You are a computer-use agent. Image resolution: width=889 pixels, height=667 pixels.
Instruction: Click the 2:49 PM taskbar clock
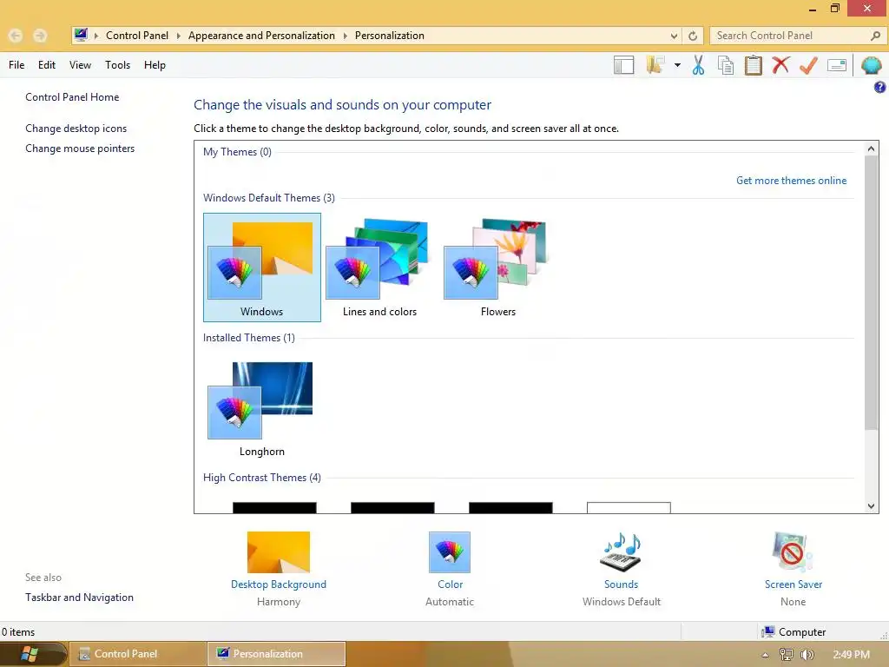851,655
